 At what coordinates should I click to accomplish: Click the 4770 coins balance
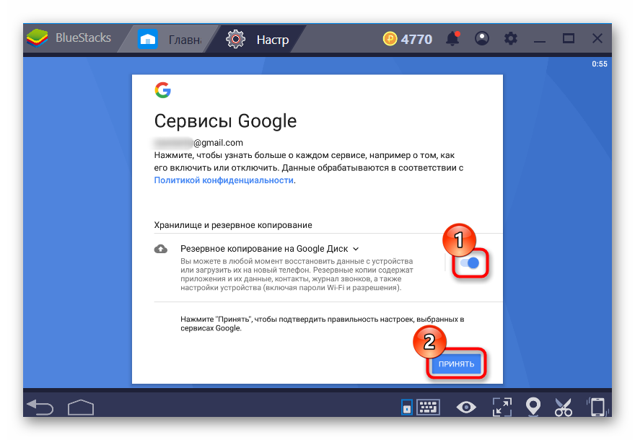click(x=408, y=39)
